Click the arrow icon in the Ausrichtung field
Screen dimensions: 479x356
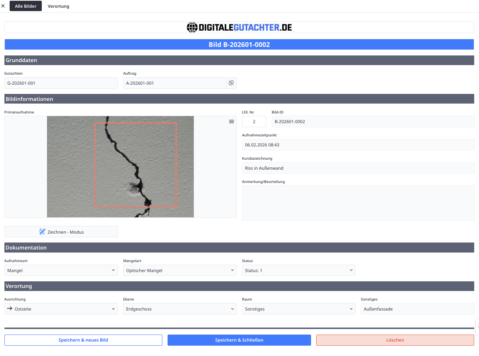coord(10,309)
